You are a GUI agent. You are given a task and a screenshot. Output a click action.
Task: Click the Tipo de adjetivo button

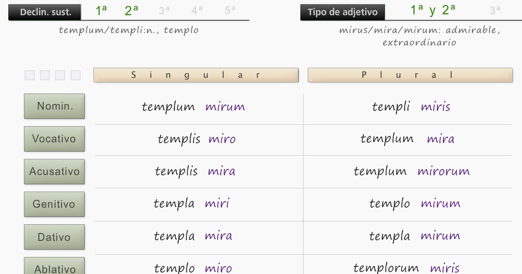(343, 12)
